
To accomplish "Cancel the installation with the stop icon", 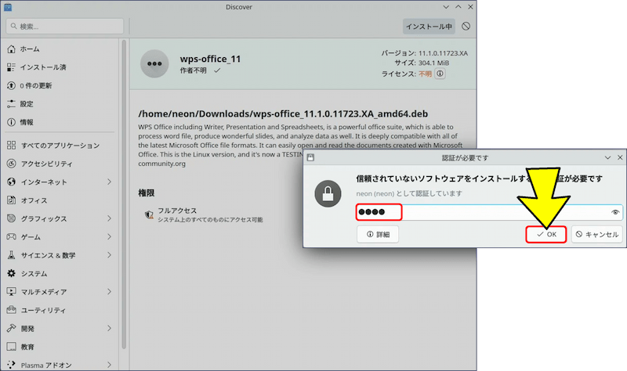I will [466, 26].
